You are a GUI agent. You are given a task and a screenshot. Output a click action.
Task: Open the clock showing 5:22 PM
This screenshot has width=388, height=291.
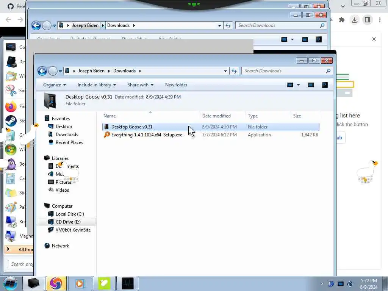369,283
